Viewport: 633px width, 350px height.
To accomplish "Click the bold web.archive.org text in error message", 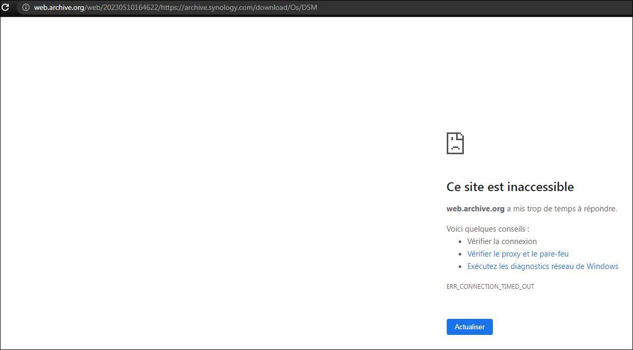I will (475, 209).
